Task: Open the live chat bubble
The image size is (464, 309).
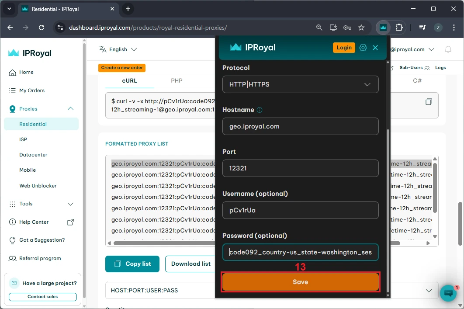Action: pos(448,293)
